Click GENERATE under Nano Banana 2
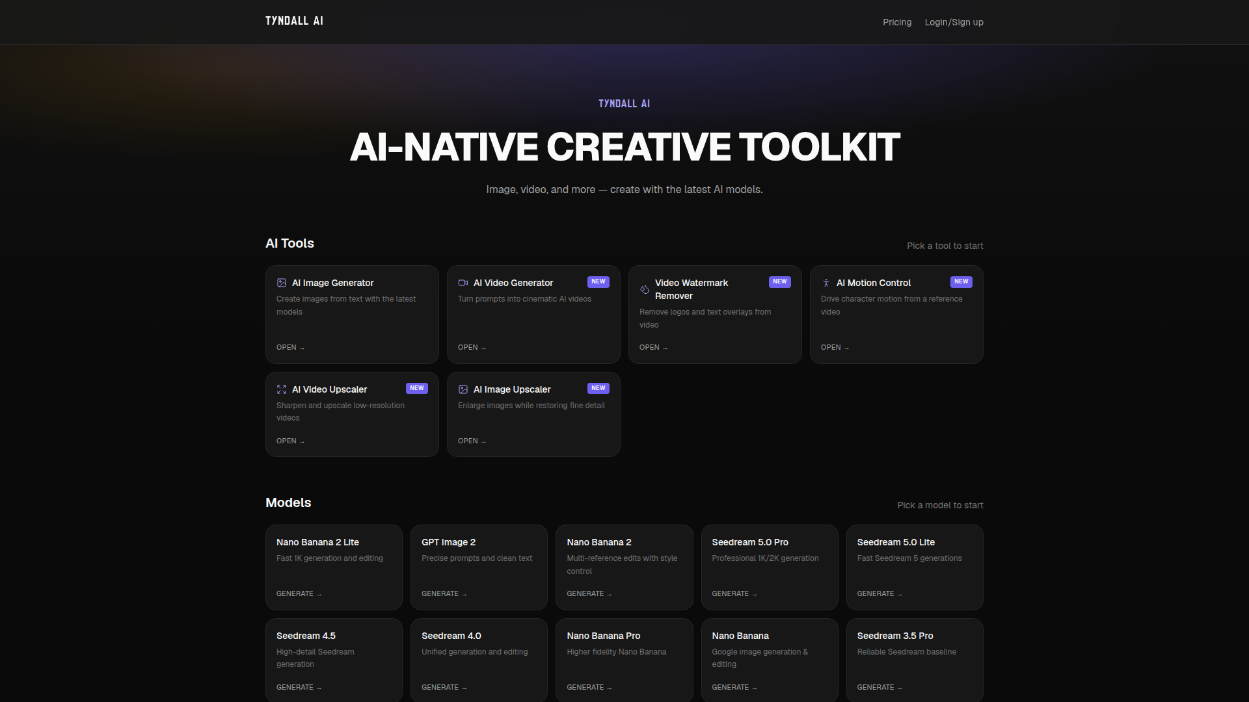Viewport: 1249px width, 702px height. (589, 593)
